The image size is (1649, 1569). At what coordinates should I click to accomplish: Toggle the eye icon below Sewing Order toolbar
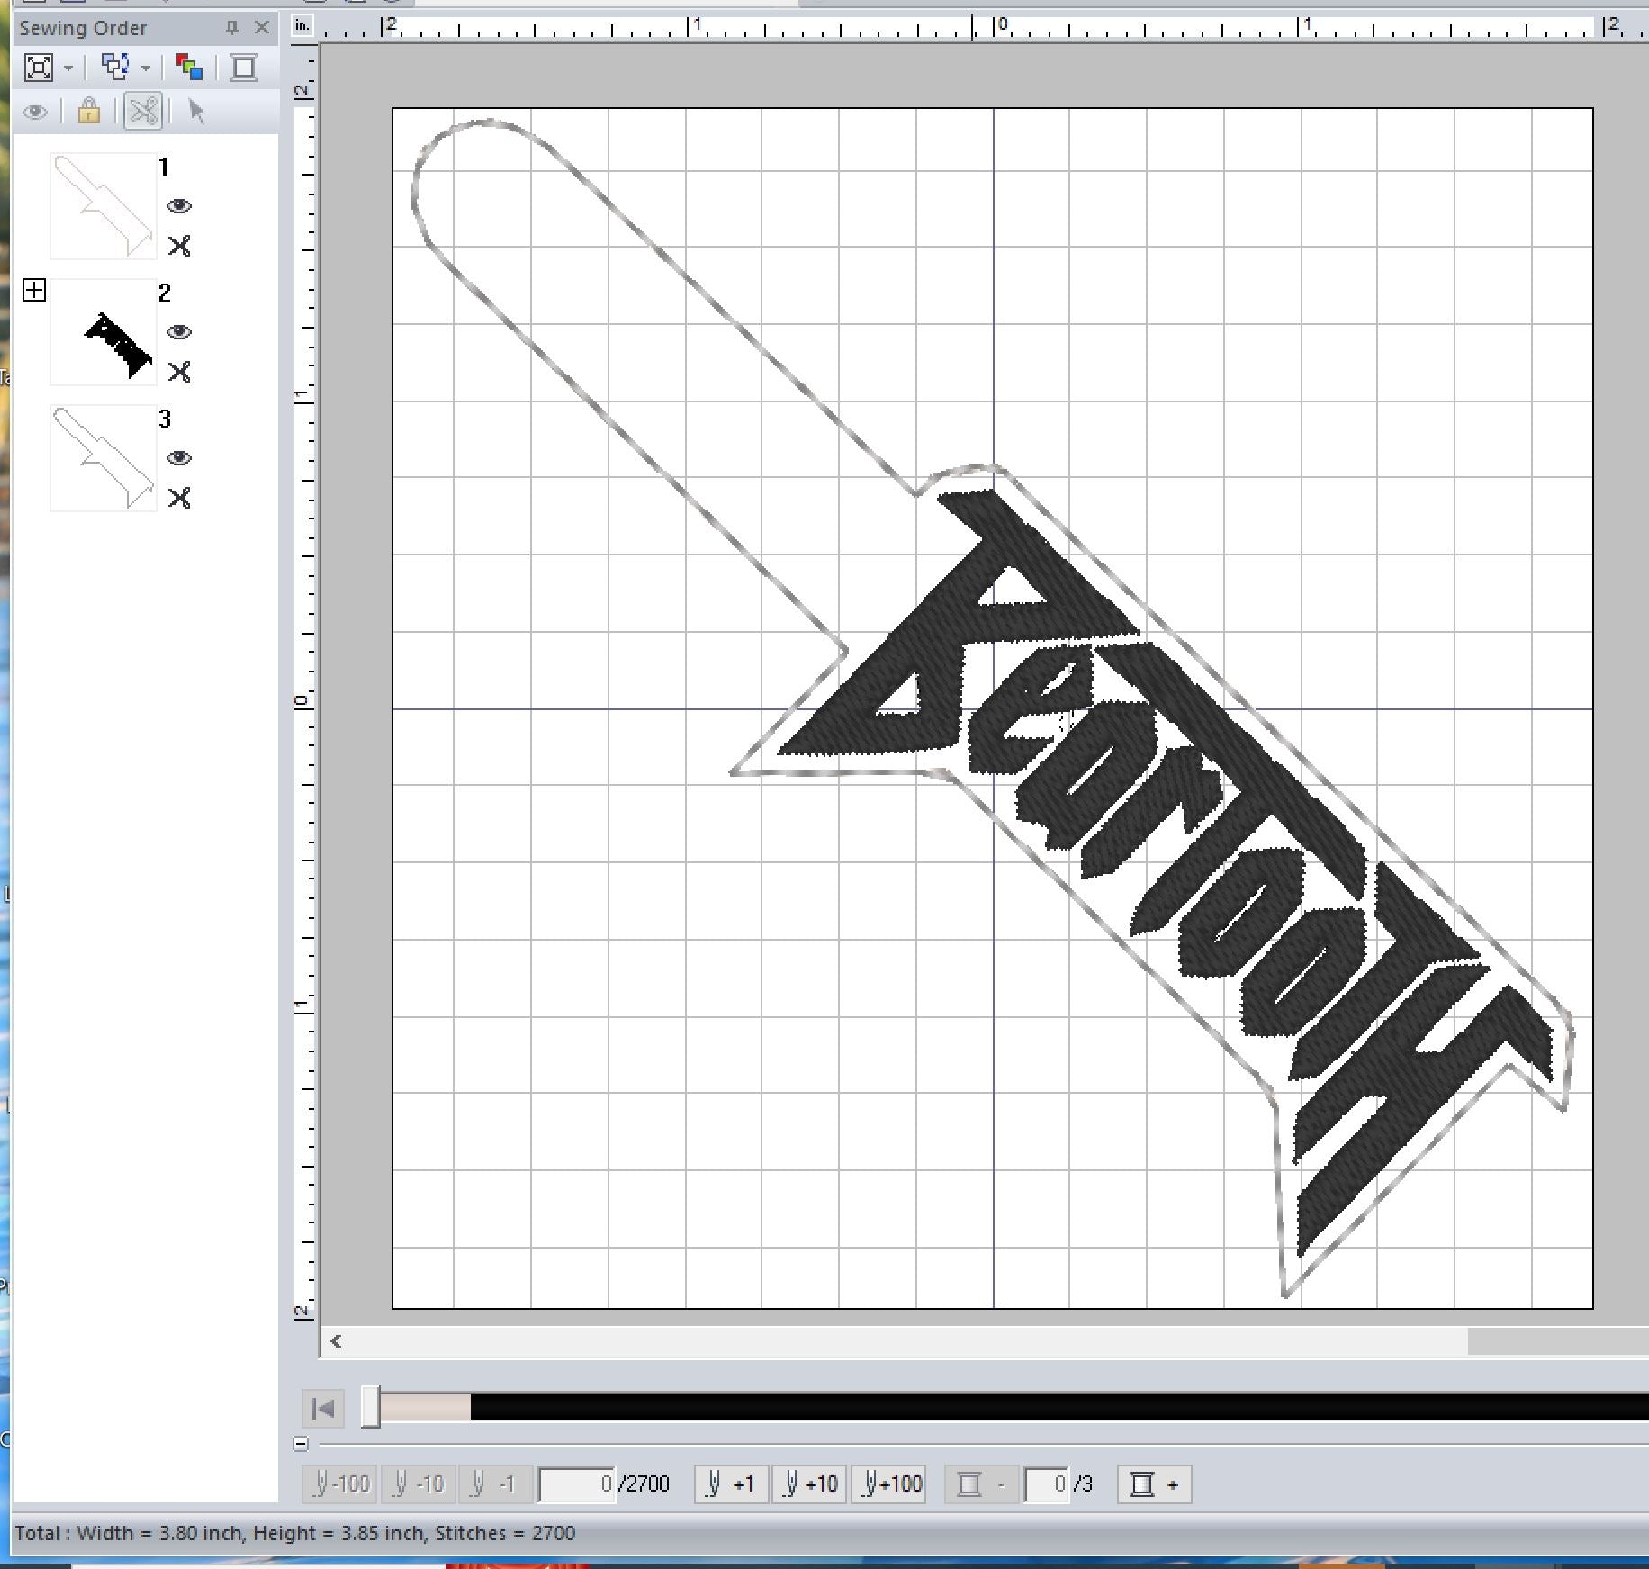(36, 113)
